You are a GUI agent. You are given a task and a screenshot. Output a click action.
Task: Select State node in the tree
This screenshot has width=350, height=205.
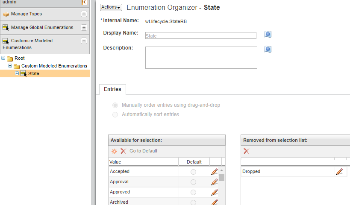point(33,73)
